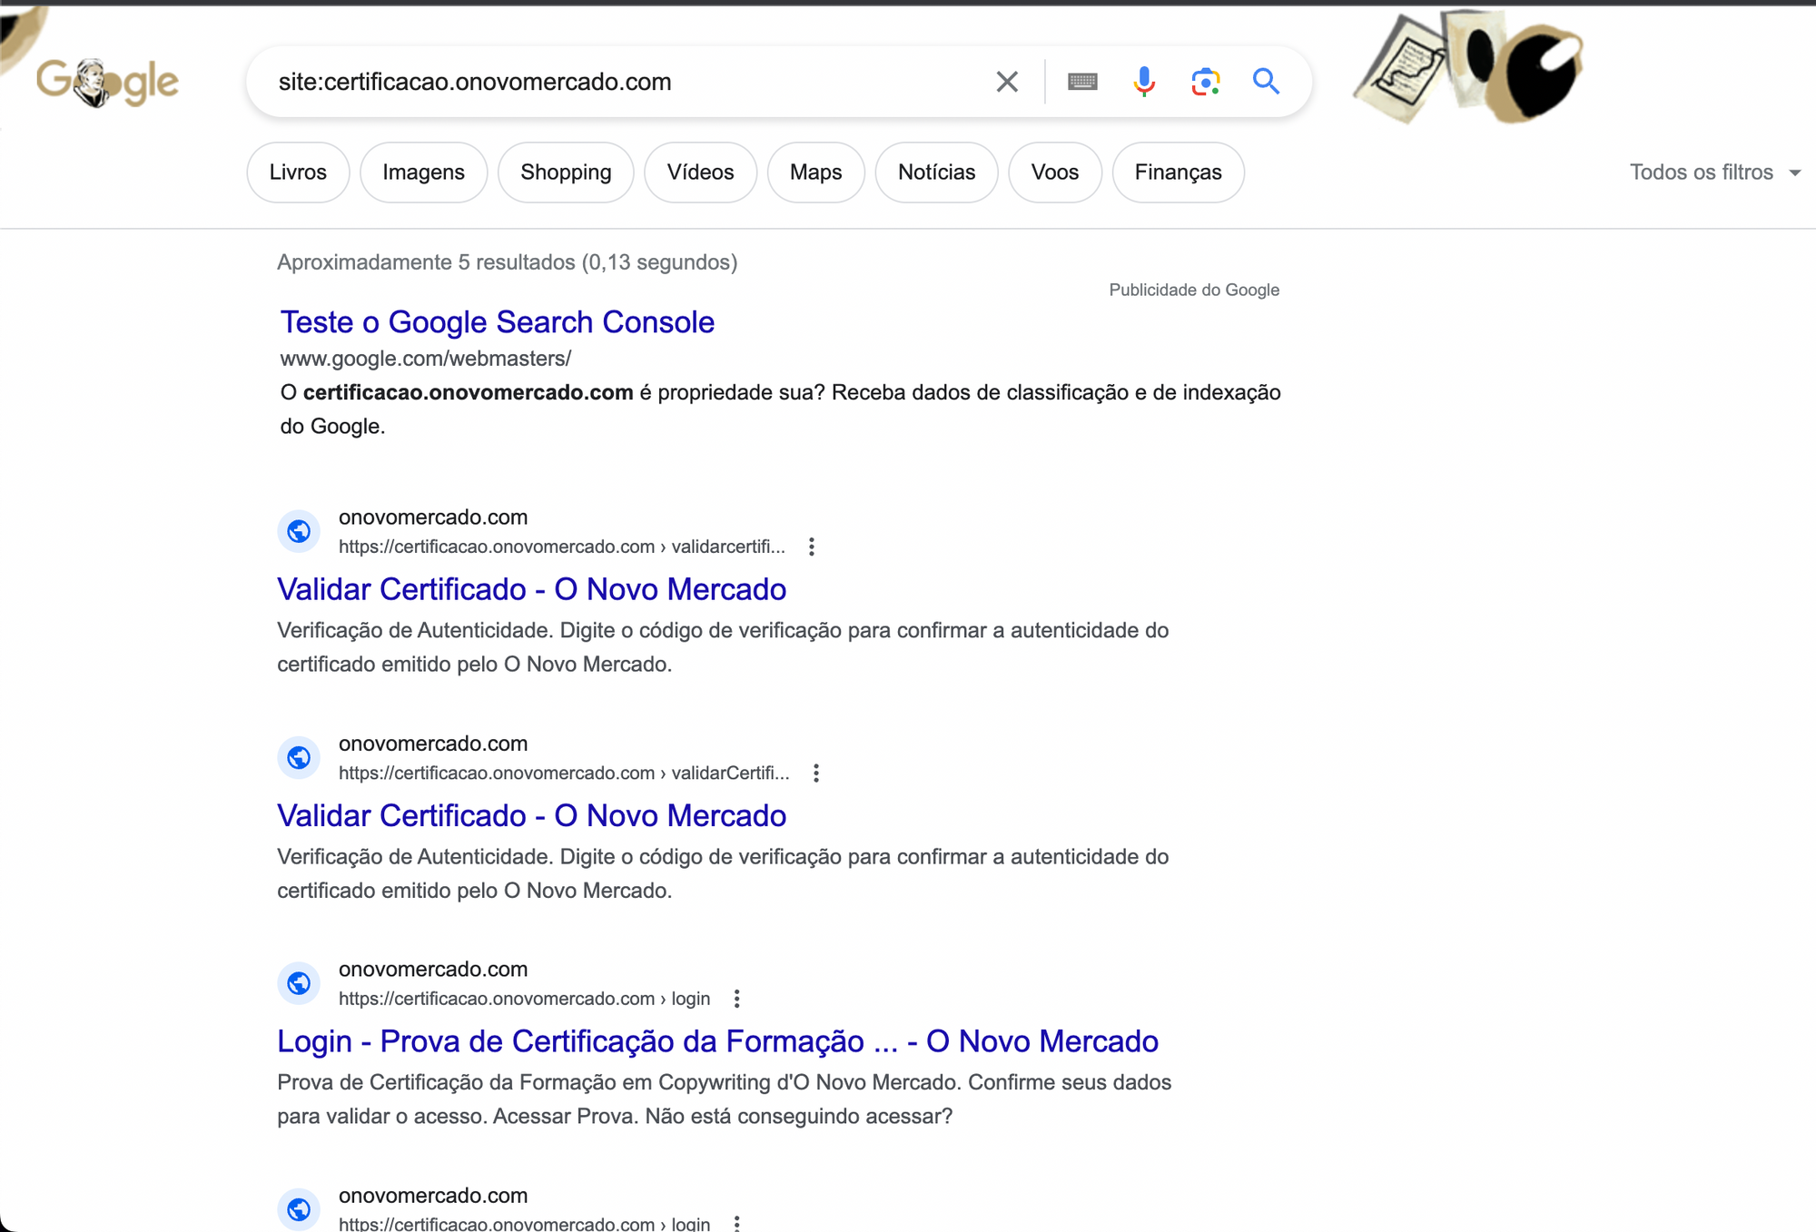Open the three-dot menu of the first Validar Certificado result

click(811, 546)
